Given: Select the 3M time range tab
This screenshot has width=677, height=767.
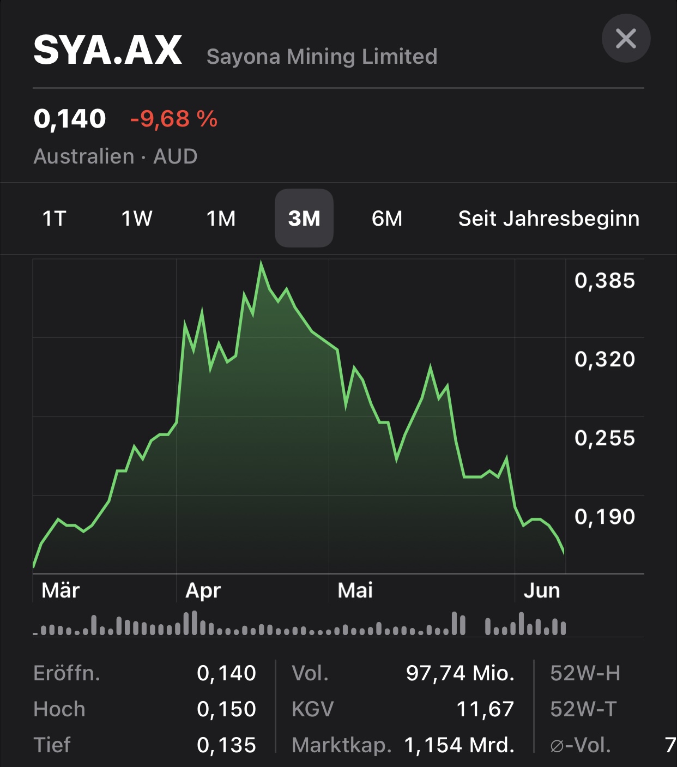Looking at the screenshot, I should (x=304, y=219).
